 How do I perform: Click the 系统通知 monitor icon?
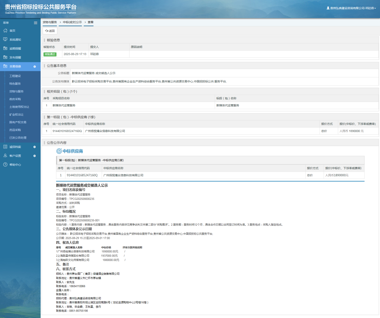(5, 39)
